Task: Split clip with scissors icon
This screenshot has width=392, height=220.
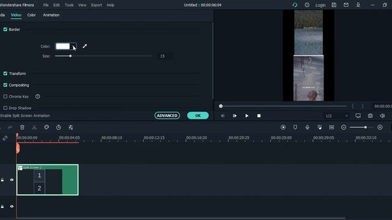Action: pyautogui.click(x=34, y=128)
